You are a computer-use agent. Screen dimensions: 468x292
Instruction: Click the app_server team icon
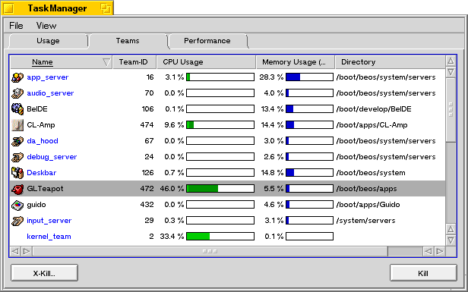tap(17, 77)
